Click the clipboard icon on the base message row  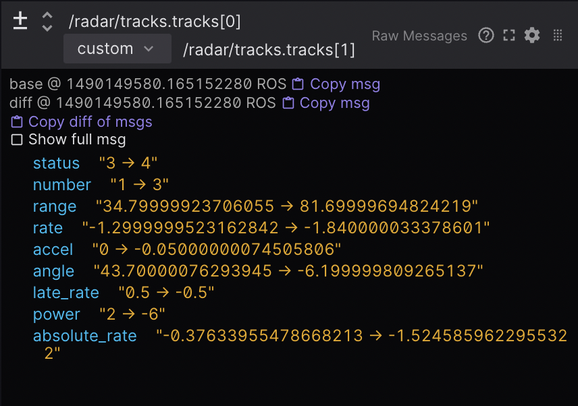(297, 84)
